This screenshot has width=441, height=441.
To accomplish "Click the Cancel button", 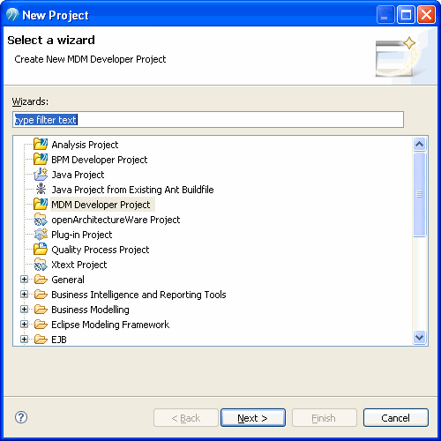I will tap(396, 417).
